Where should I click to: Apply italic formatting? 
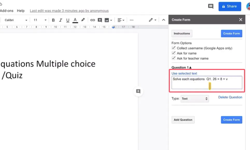61,20
